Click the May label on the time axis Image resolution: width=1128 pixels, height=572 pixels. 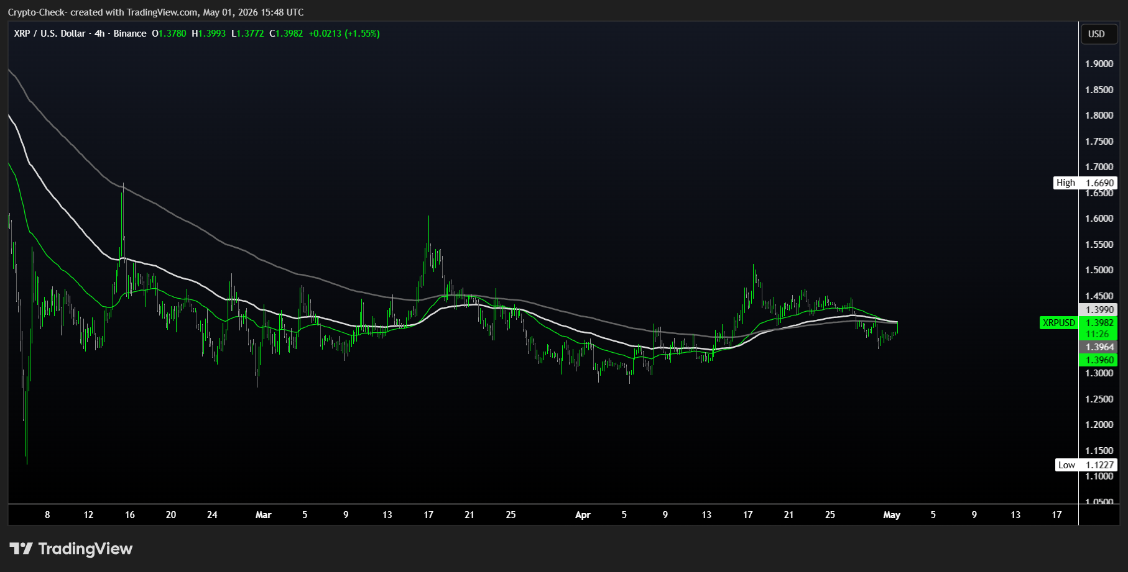pos(892,515)
